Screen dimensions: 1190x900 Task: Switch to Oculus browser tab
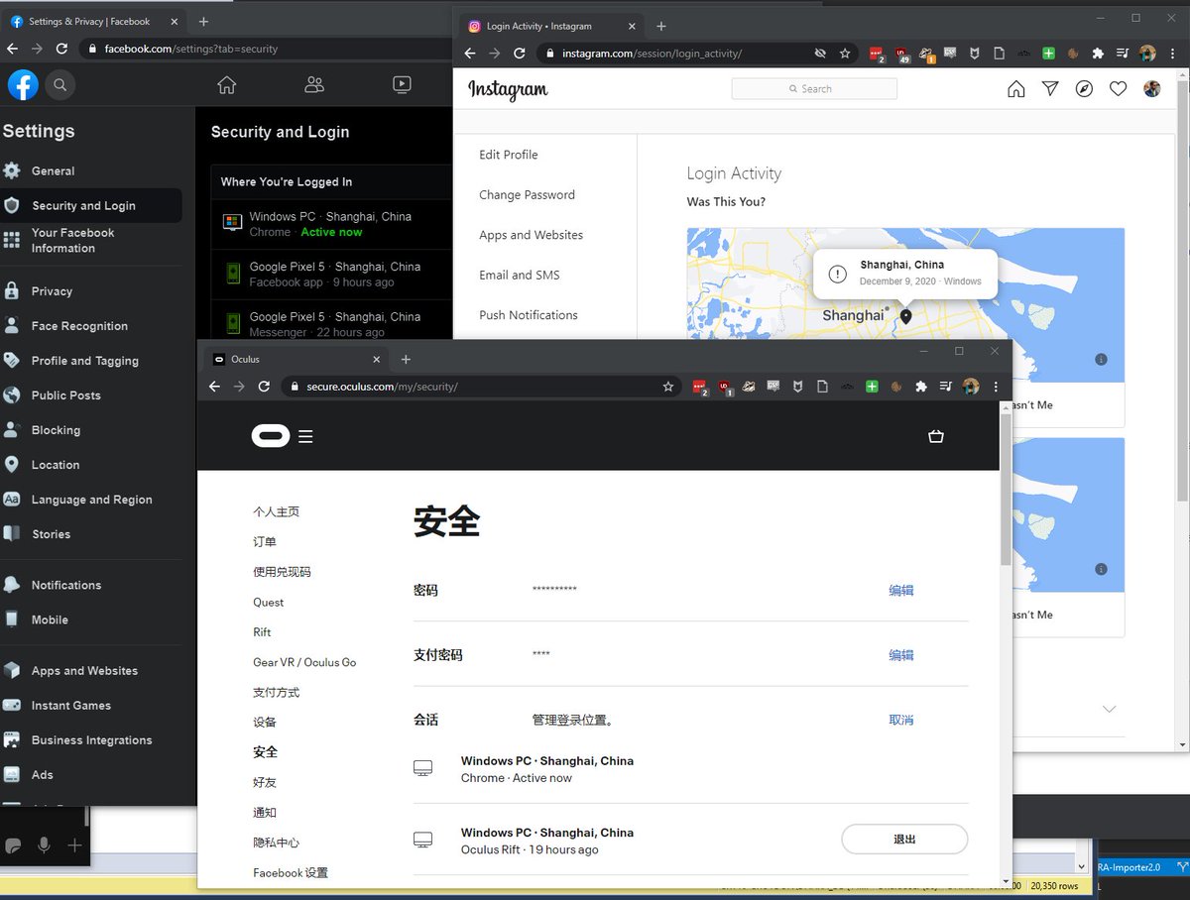click(x=295, y=359)
